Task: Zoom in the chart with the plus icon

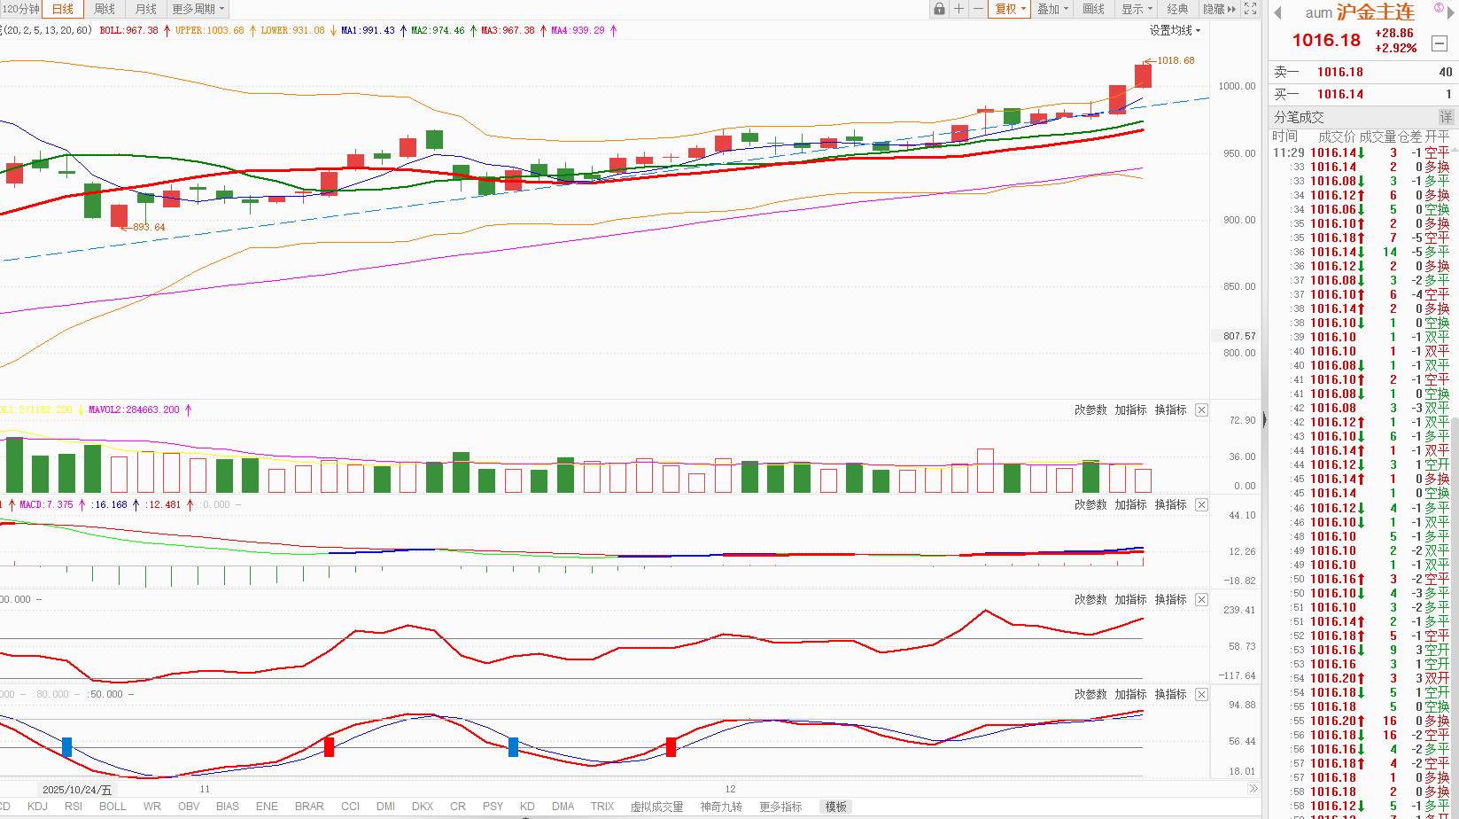Action: click(x=958, y=9)
